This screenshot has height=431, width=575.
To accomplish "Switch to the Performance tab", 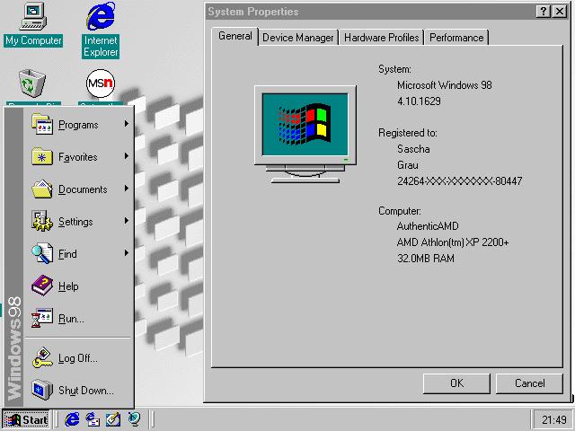I will [x=456, y=38].
